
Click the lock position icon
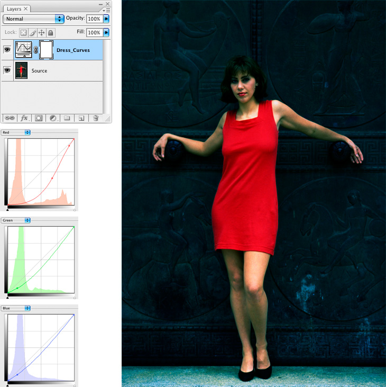coord(41,33)
